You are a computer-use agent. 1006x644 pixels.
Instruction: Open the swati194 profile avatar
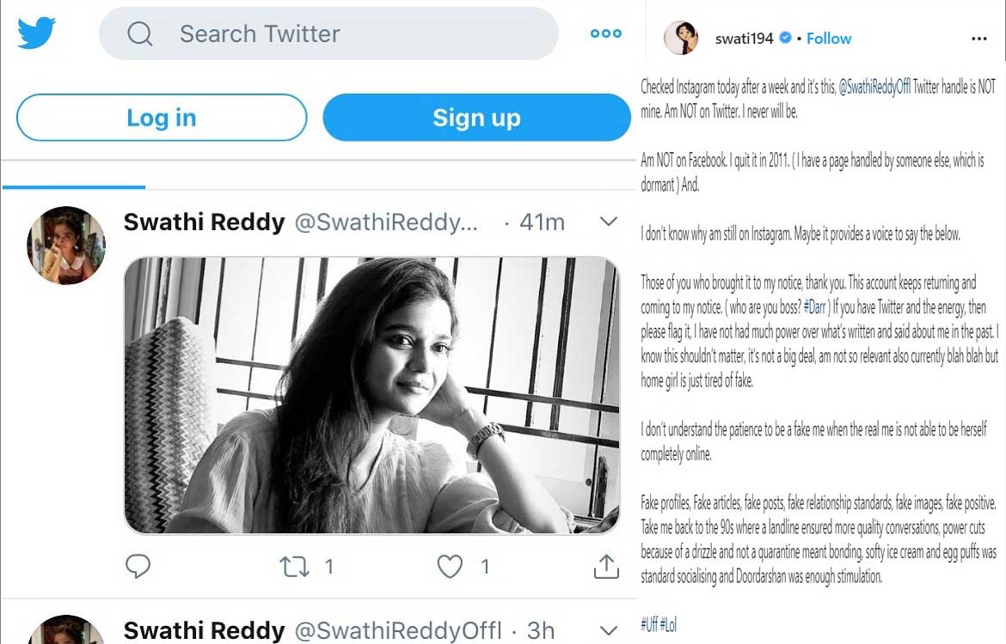pyautogui.click(x=681, y=38)
